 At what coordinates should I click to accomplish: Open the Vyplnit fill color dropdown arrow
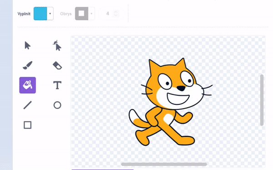tap(50, 14)
